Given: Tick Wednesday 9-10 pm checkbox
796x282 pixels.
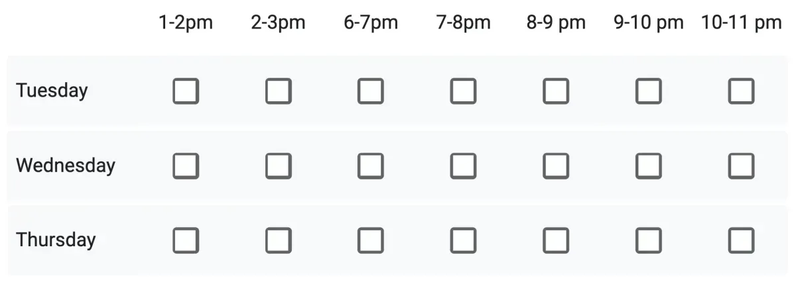Looking at the screenshot, I should pos(648,165).
